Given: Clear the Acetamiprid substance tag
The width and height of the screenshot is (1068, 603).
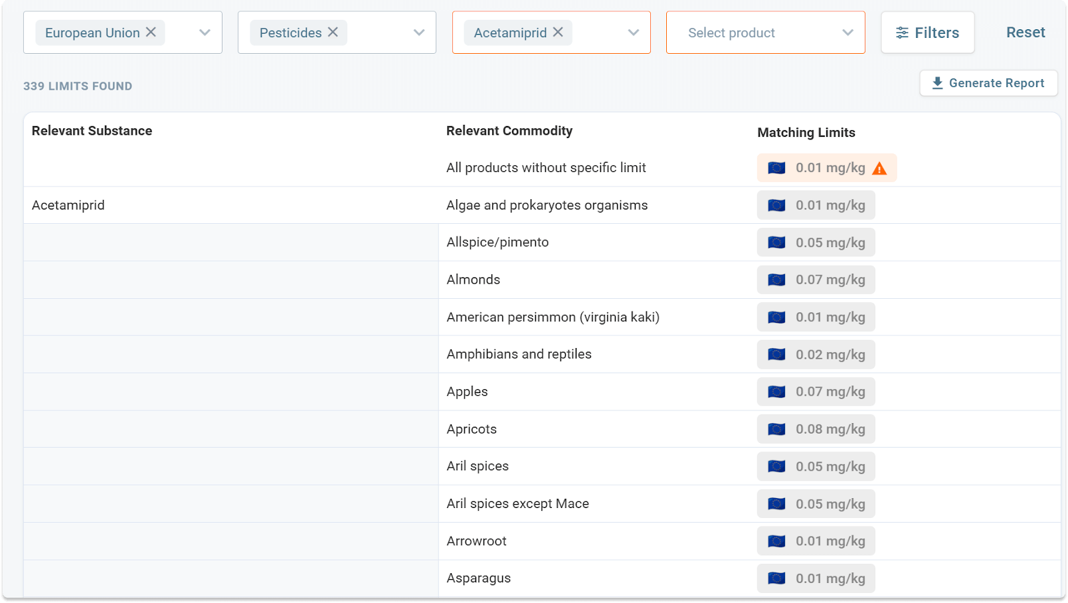Looking at the screenshot, I should pos(558,32).
